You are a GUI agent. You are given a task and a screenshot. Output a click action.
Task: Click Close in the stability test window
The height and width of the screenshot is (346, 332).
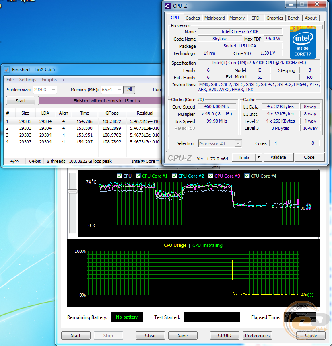tap(311, 336)
